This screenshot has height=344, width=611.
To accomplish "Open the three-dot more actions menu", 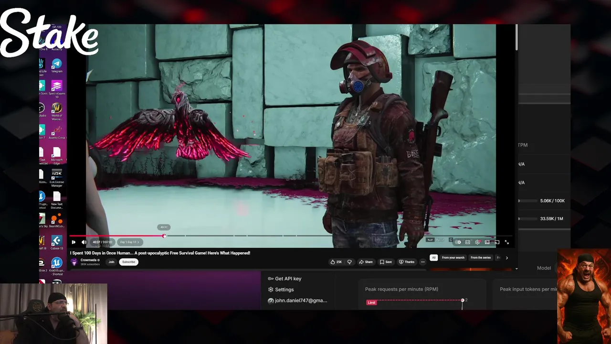I will (x=422, y=262).
